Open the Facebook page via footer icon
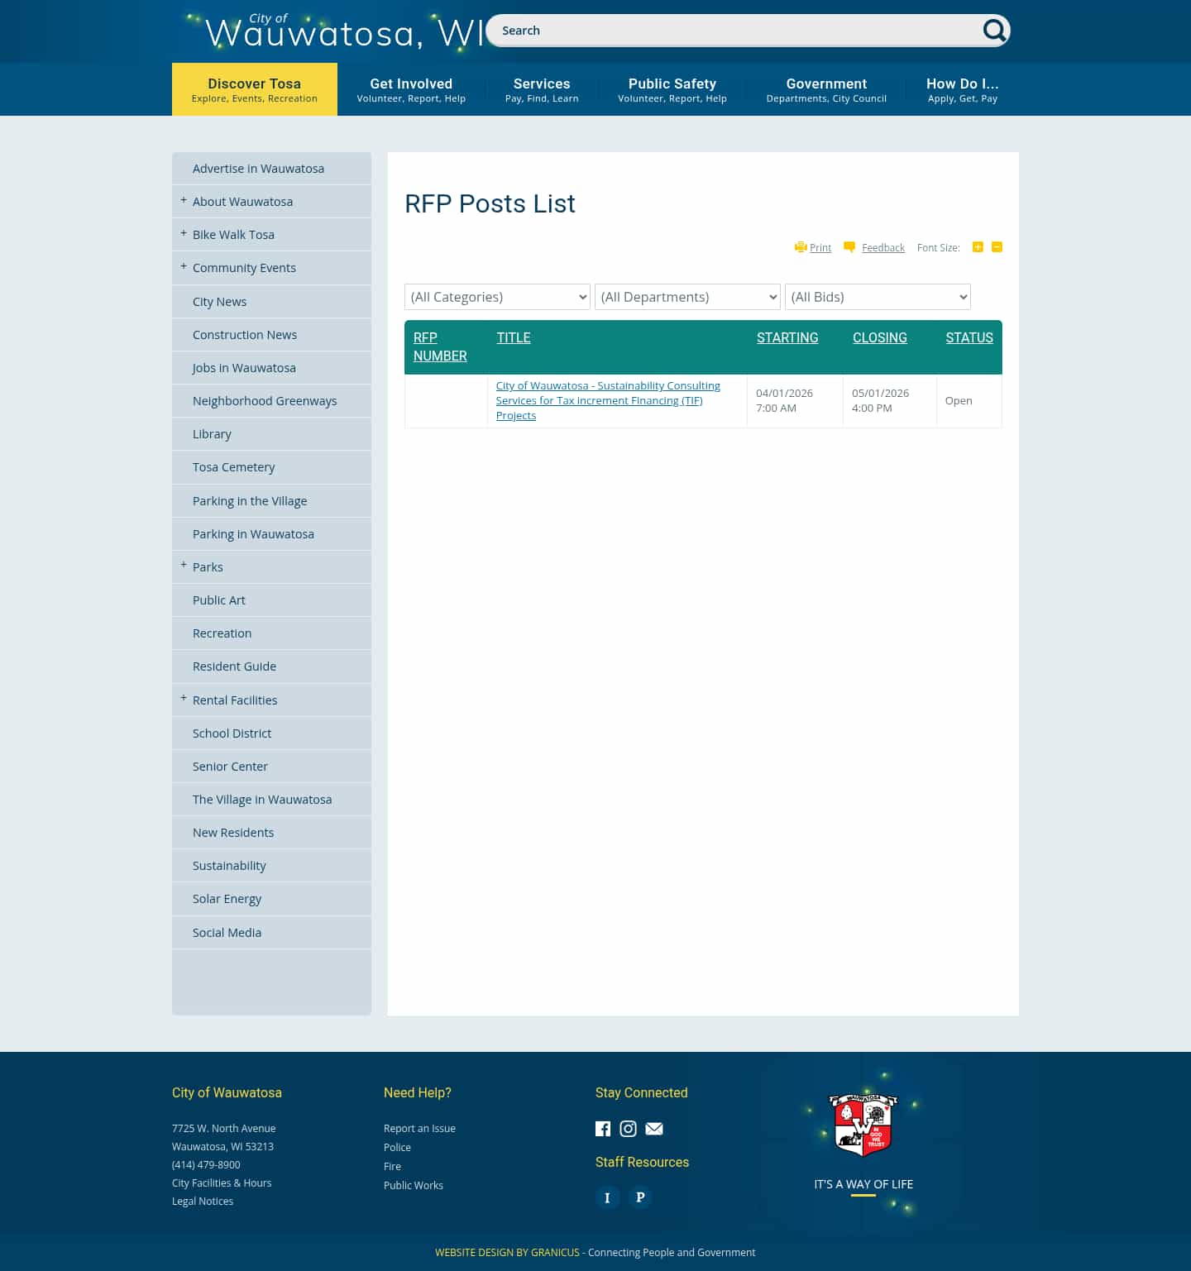The height and width of the screenshot is (1271, 1191). coord(603,1129)
